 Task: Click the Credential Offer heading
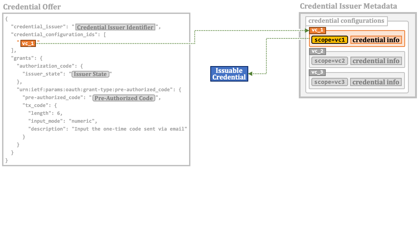click(x=32, y=7)
